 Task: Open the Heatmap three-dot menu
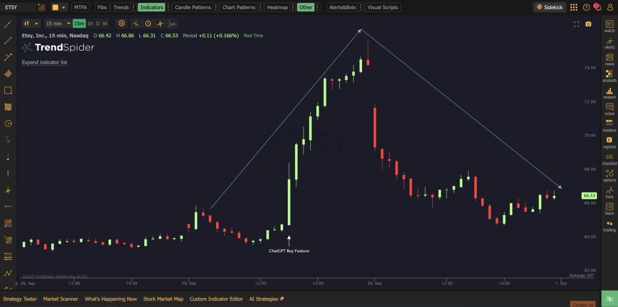pos(294,7)
